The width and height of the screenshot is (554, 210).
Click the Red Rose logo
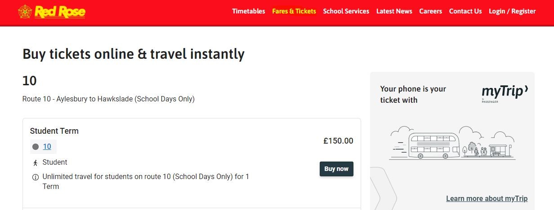click(52, 12)
